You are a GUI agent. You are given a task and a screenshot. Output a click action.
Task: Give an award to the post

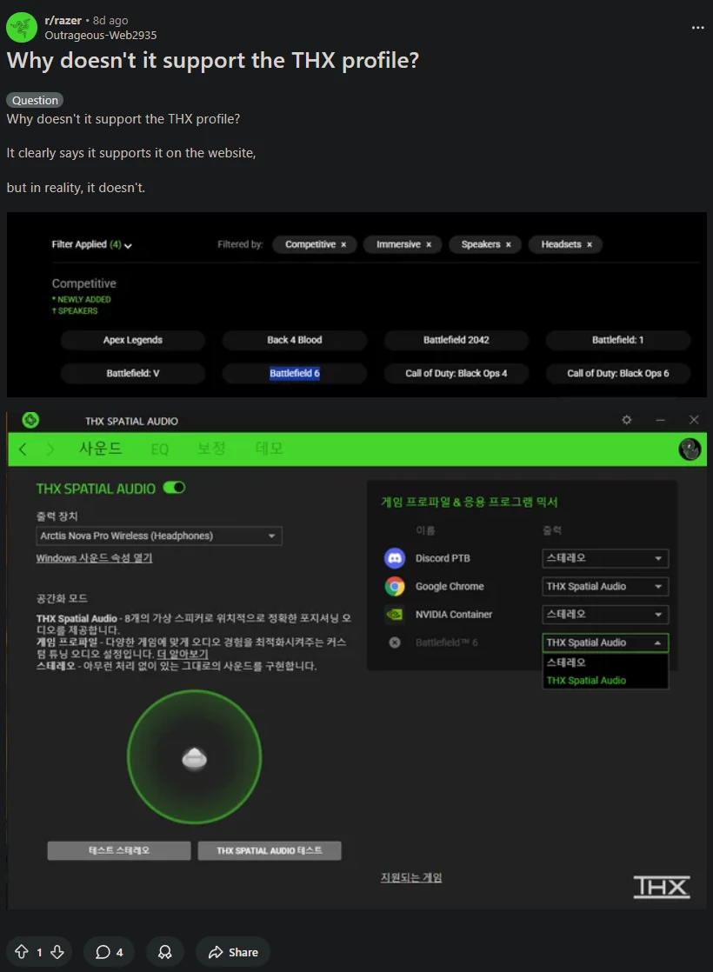coord(165,952)
